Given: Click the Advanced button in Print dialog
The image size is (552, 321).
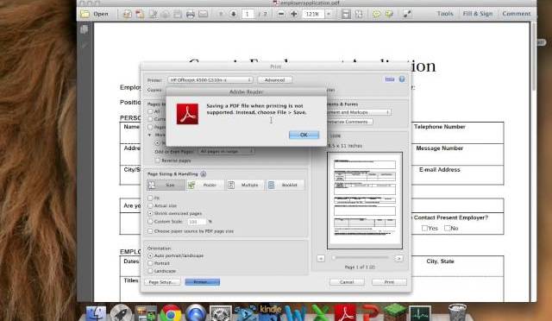Looking at the screenshot, I should point(274,80).
